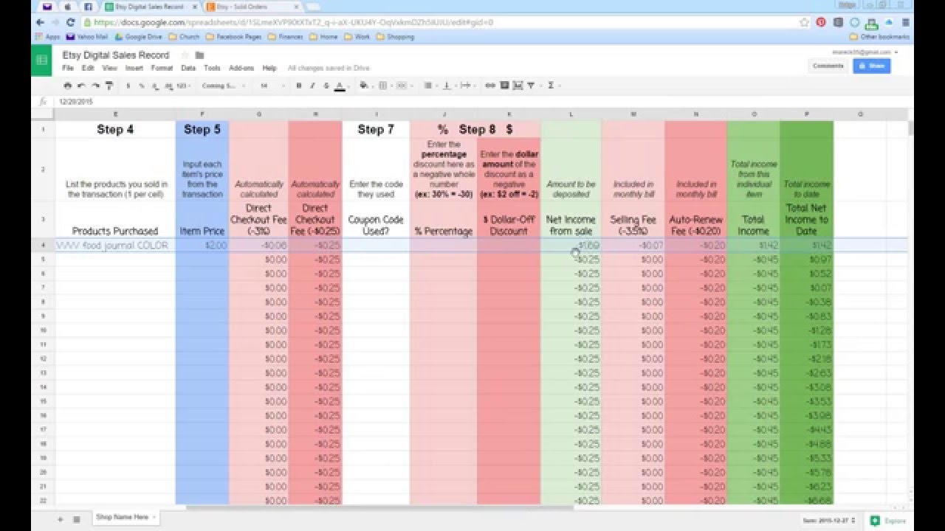Image resolution: width=945 pixels, height=531 pixels.
Task: Click the Comments button
Action: (828, 66)
